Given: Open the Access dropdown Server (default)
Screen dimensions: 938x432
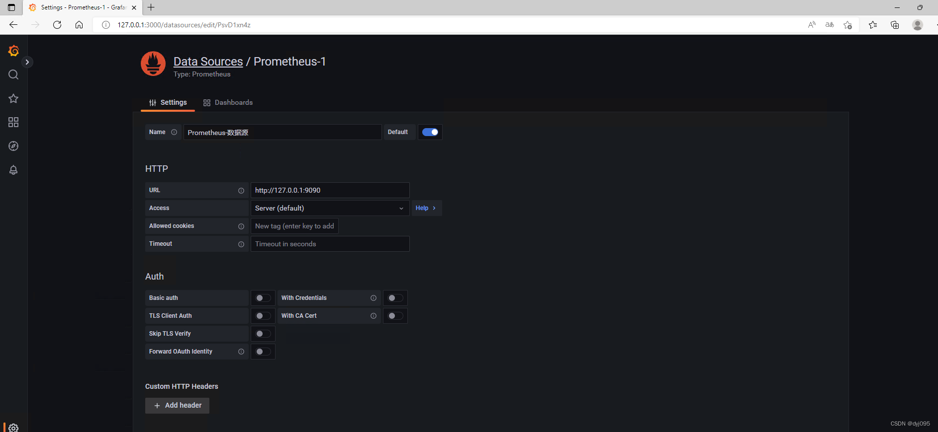Looking at the screenshot, I should tap(330, 208).
